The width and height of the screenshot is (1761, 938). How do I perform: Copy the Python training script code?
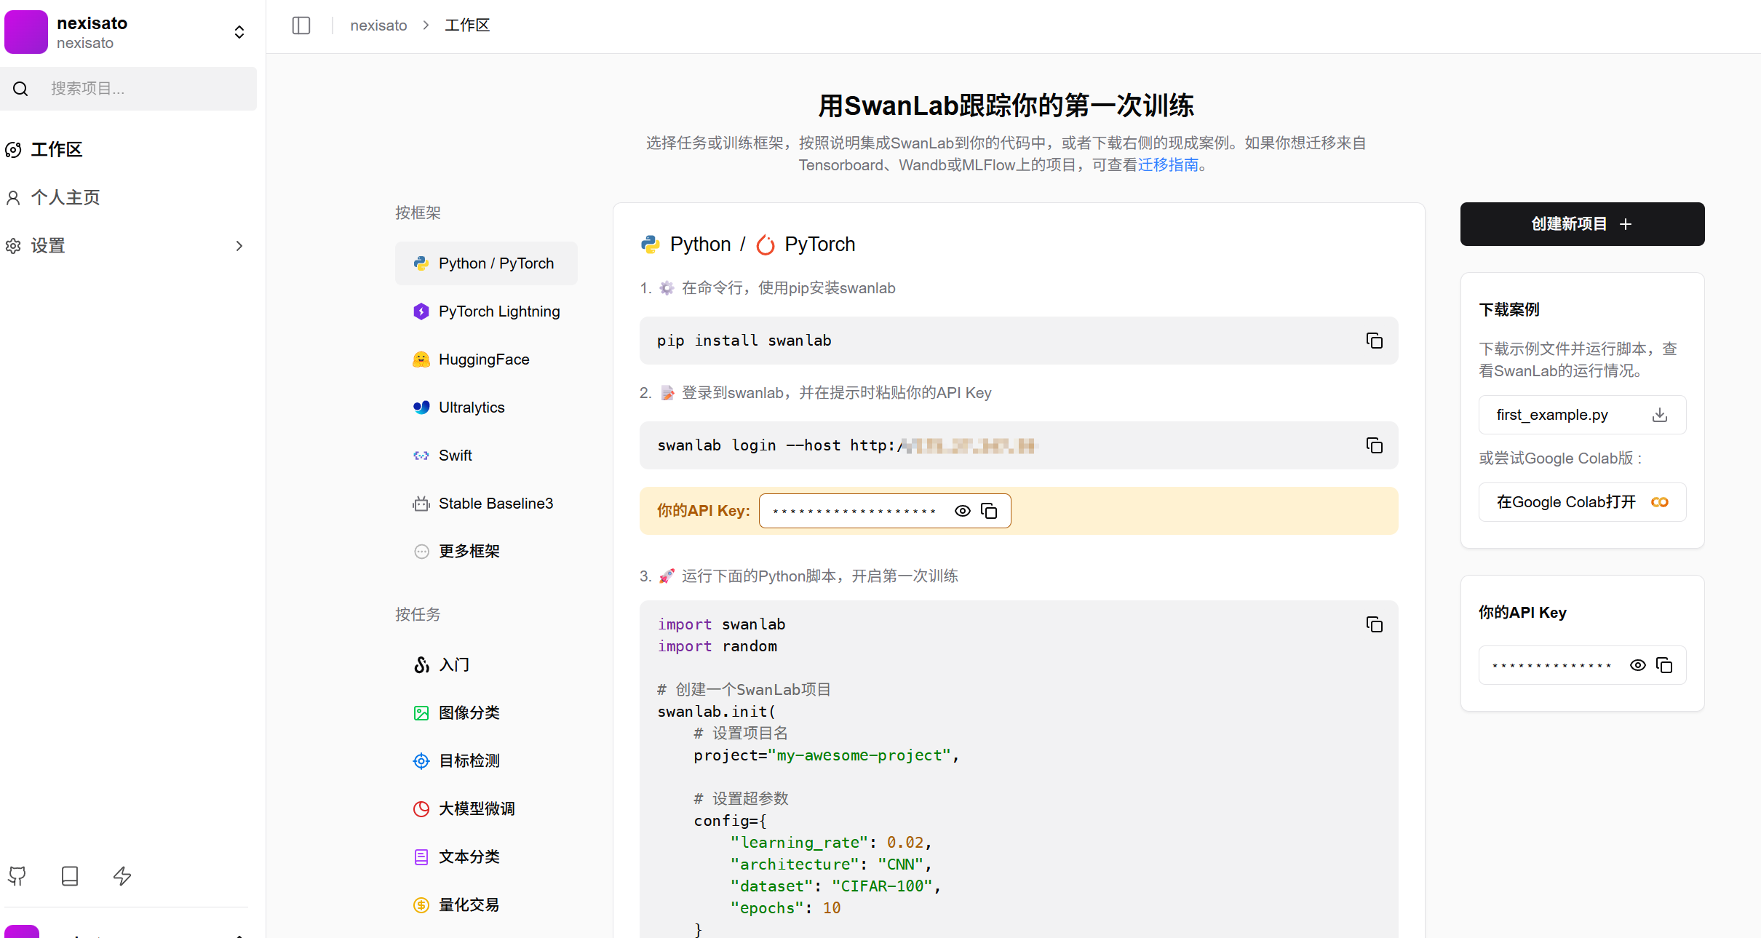coord(1374,624)
